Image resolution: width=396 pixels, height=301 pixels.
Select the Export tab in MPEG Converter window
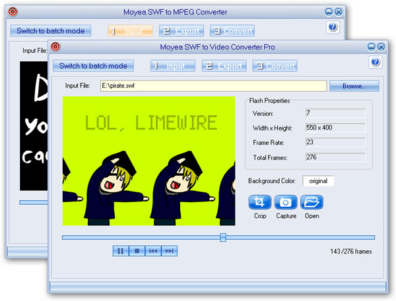[x=181, y=31]
